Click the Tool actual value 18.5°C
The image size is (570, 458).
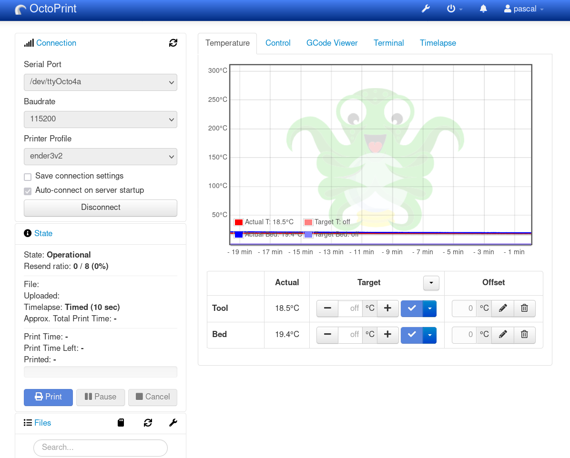[287, 309]
